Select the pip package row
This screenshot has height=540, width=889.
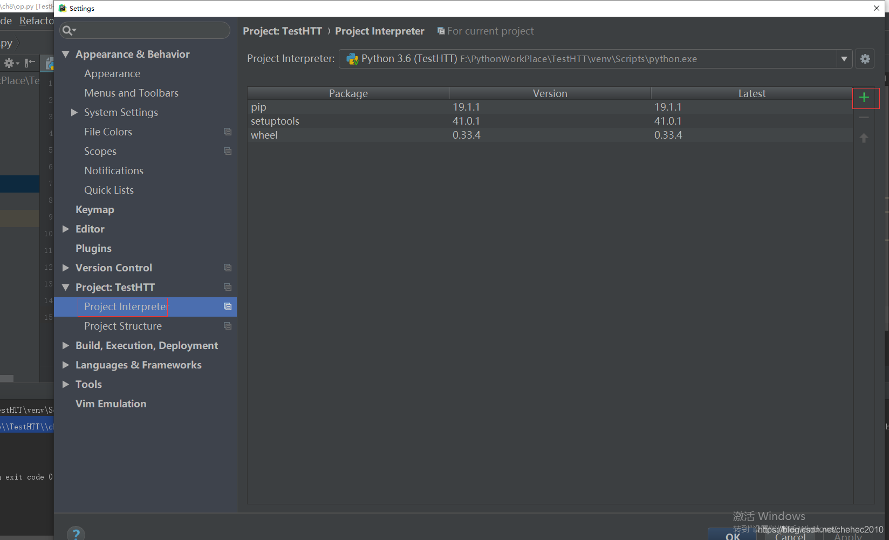tap(550, 107)
